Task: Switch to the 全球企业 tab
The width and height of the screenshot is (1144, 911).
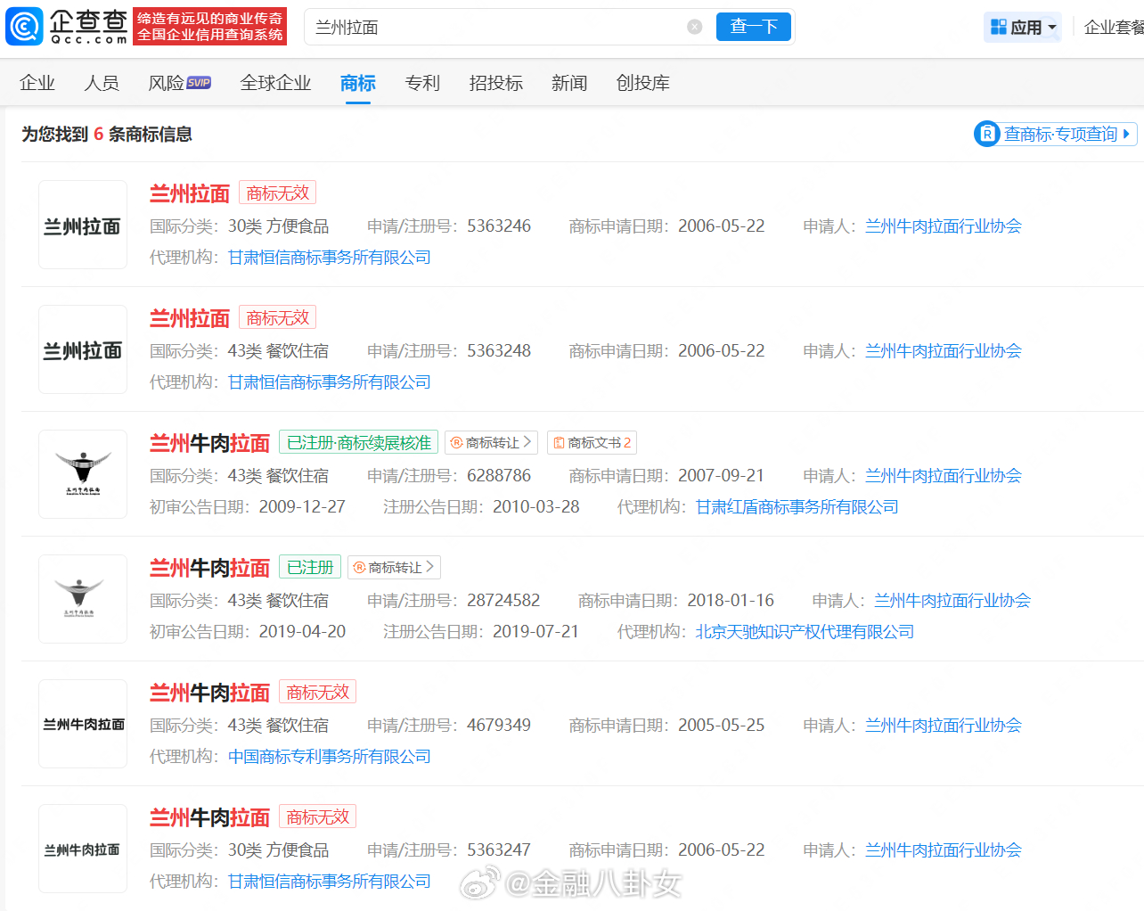Action: pyautogui.click(x=276, y=83)
